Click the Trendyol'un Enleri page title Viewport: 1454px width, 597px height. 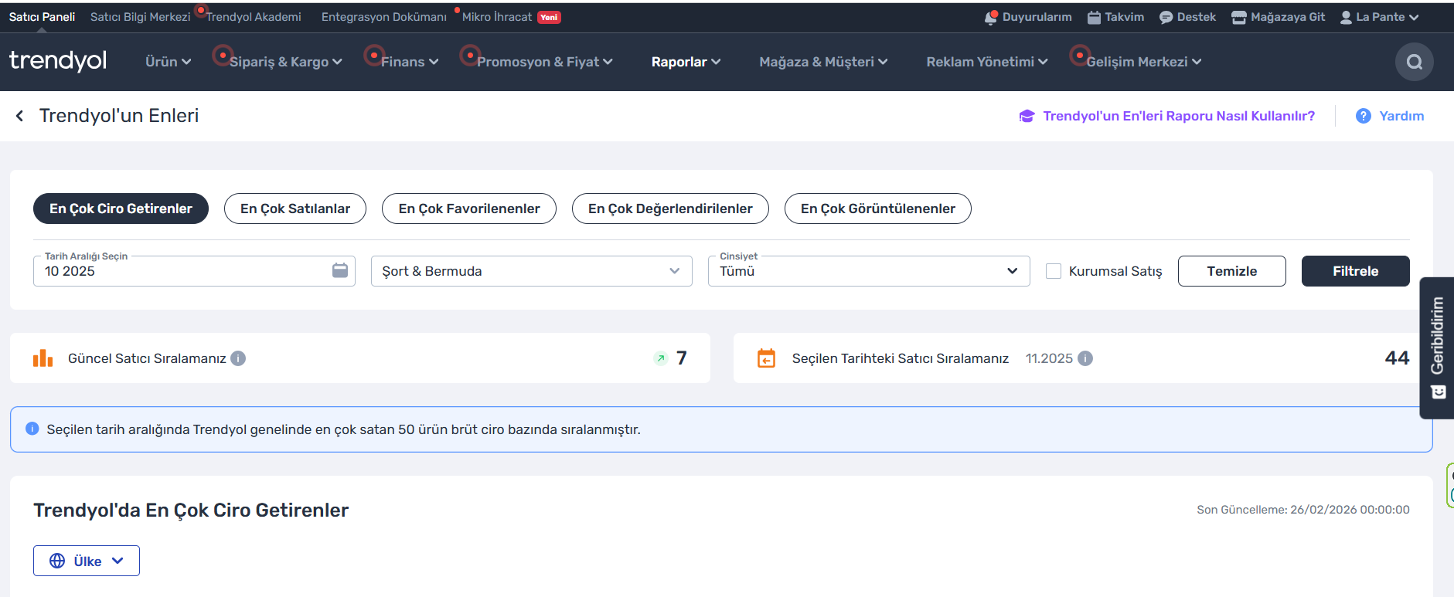119,116
